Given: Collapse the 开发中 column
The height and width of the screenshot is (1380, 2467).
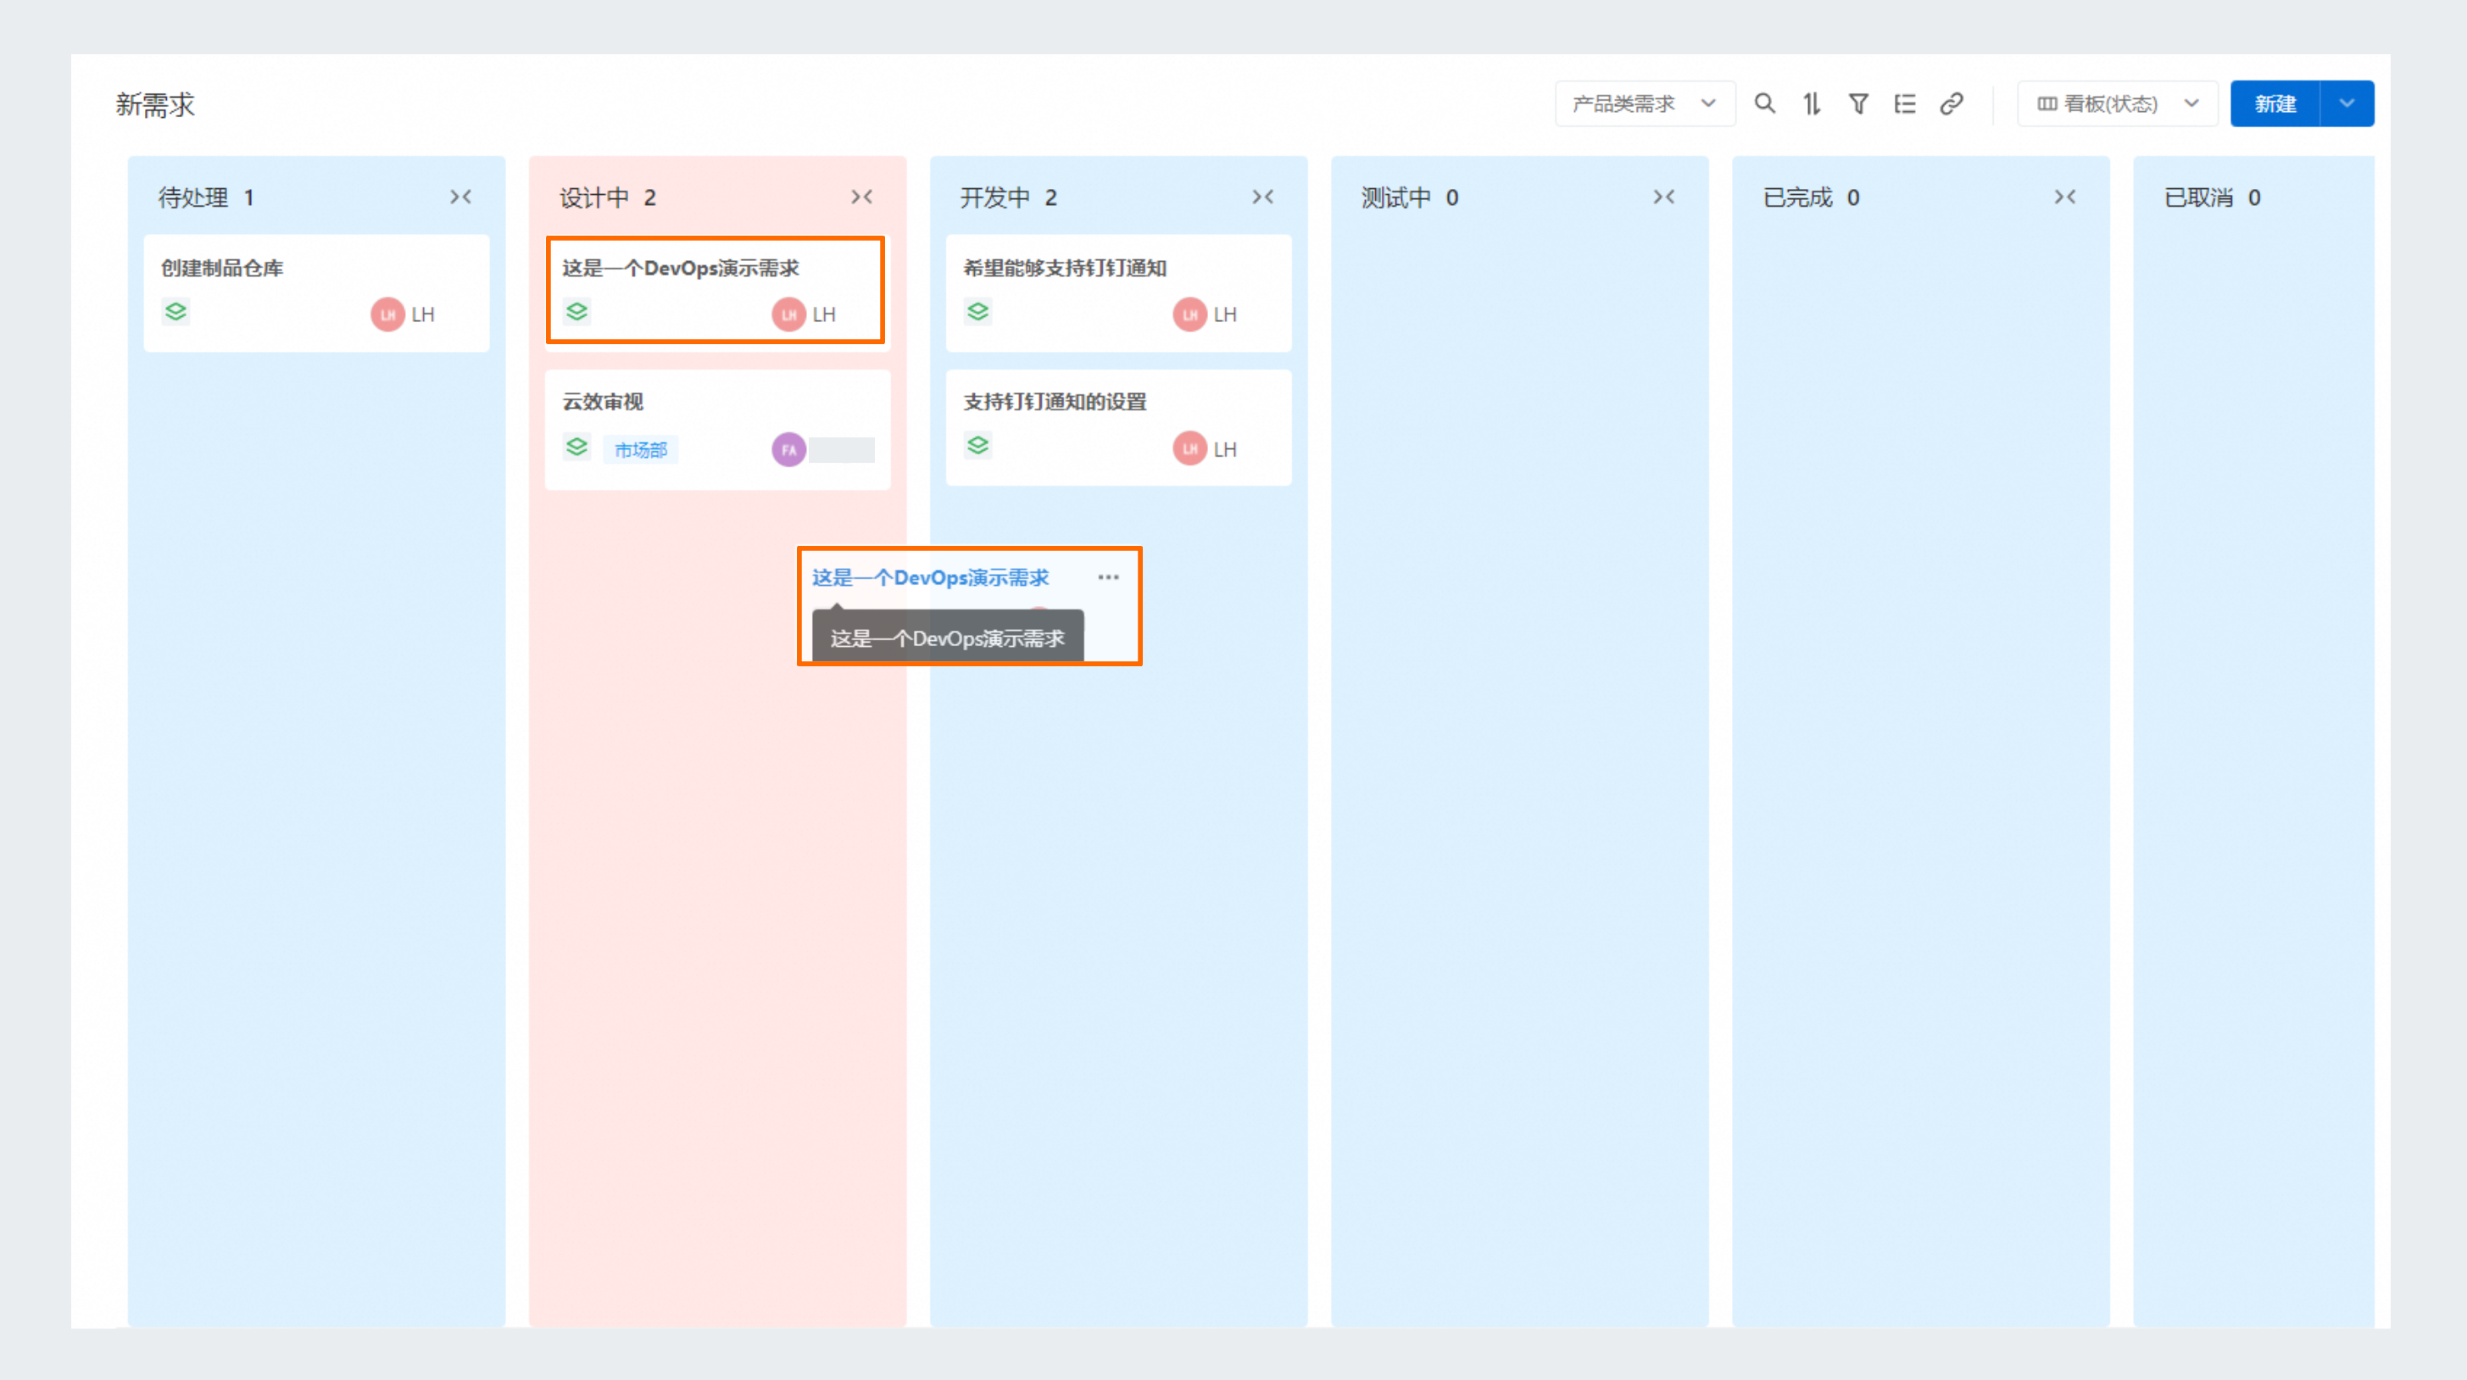Looking at the screenshot, I should (1263, 197).
